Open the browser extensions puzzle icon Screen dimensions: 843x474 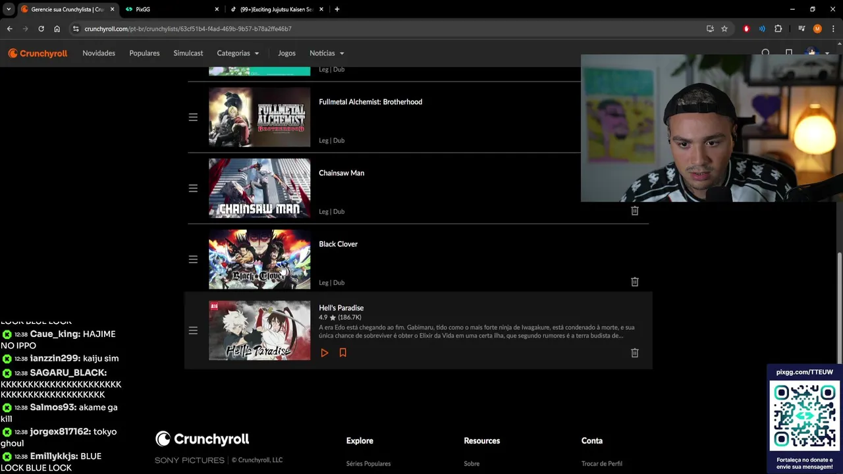click(x=778, y=29)
